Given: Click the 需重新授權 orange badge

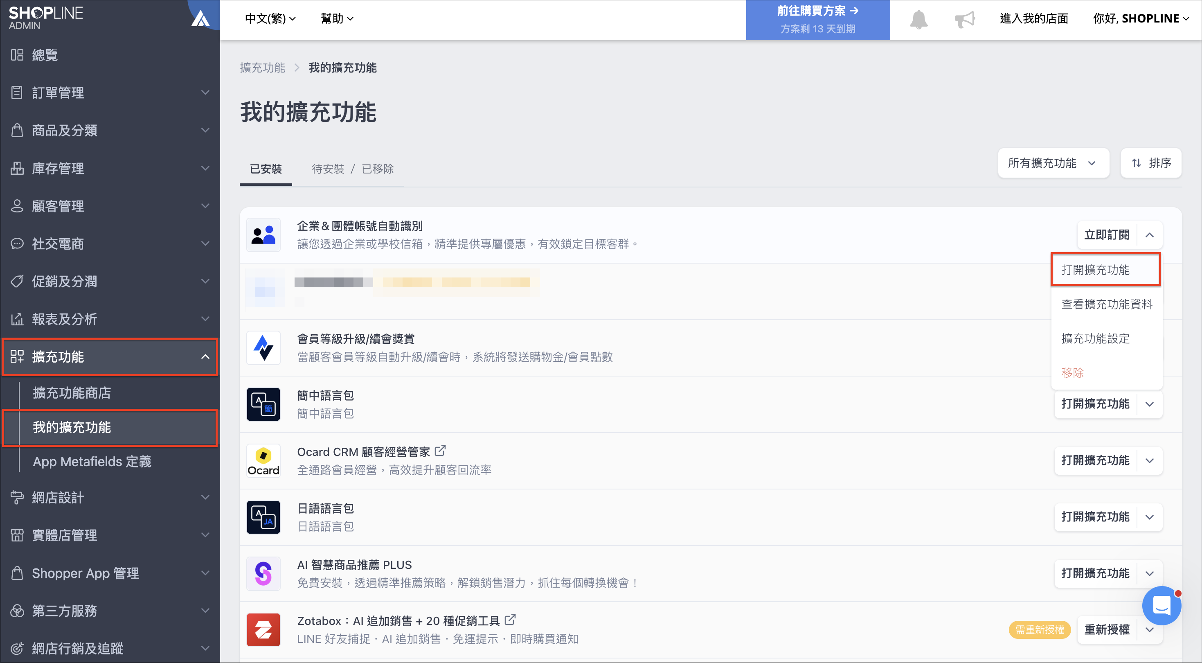Looking at the screenshot, I should pos(1039,630).
